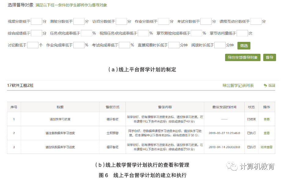Focus the 测验分数低于 input field
The width and height of the screenshot is (284, 179).
coord(79,21)
